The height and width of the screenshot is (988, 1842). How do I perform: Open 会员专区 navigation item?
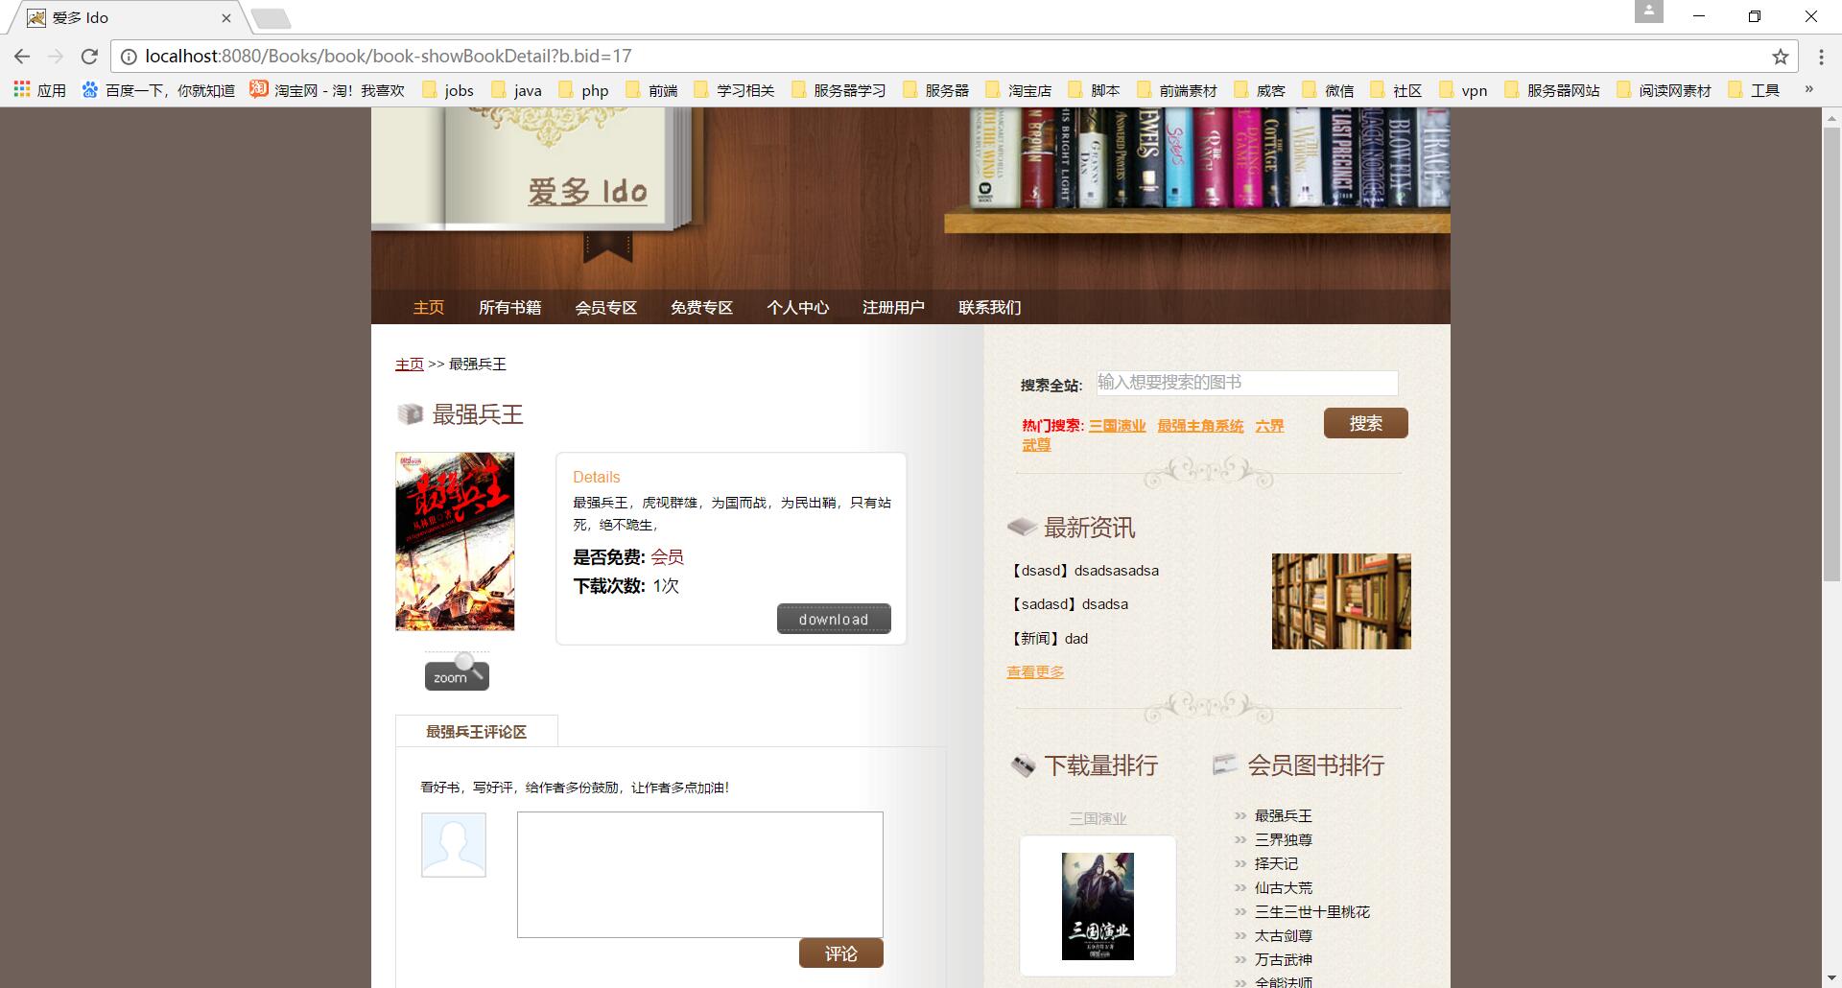pyautogui.click(x=605, y=307)
